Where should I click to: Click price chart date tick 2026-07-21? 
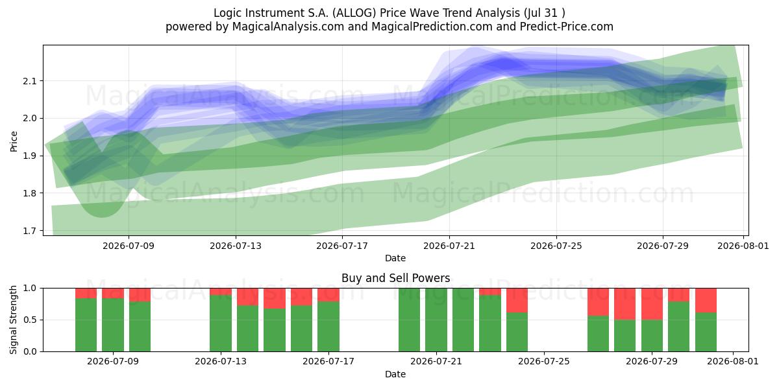pyautogui.click(x=449, y=246)
